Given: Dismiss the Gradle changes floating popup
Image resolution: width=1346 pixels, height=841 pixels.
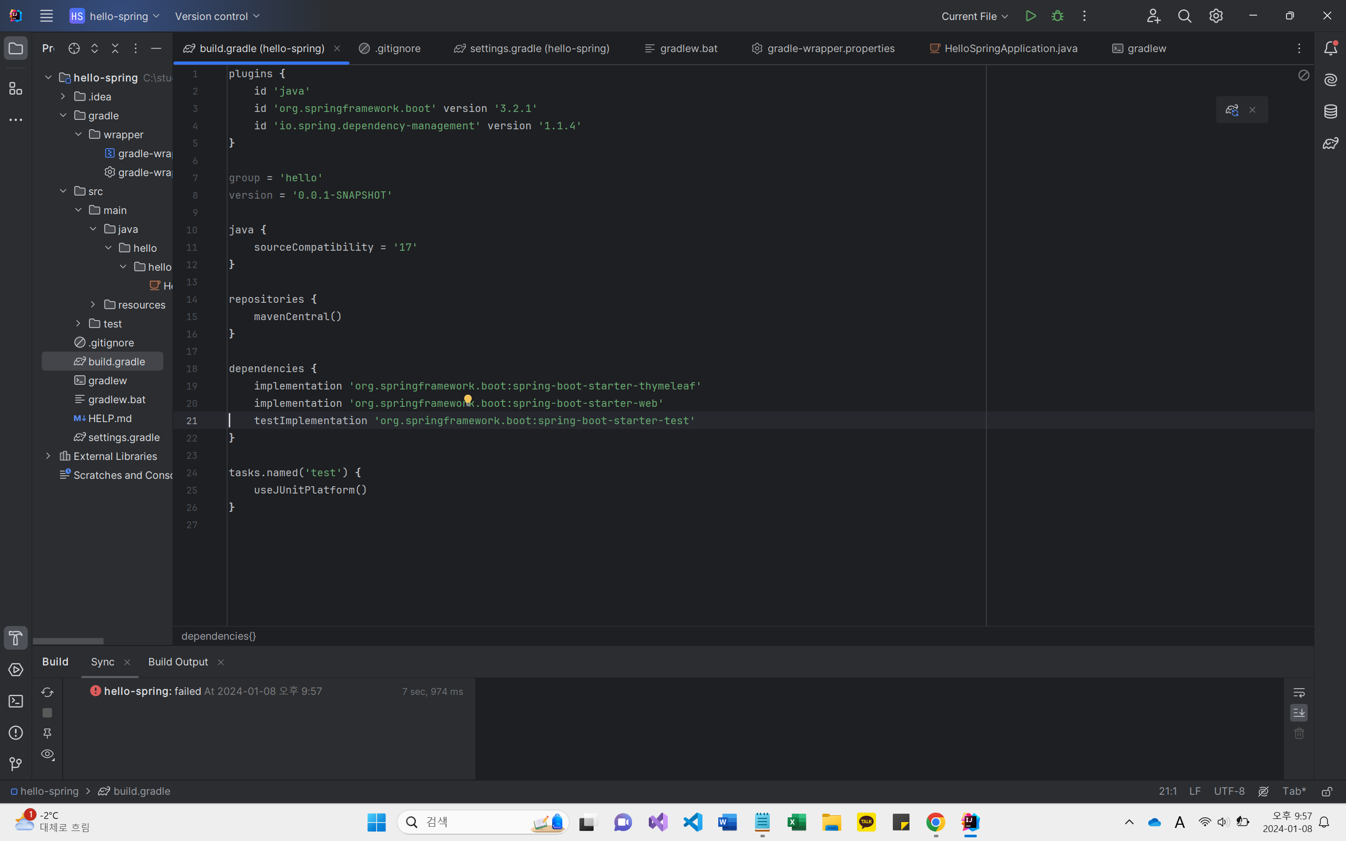Looking at the screenshot, I should click(1252, 110).
